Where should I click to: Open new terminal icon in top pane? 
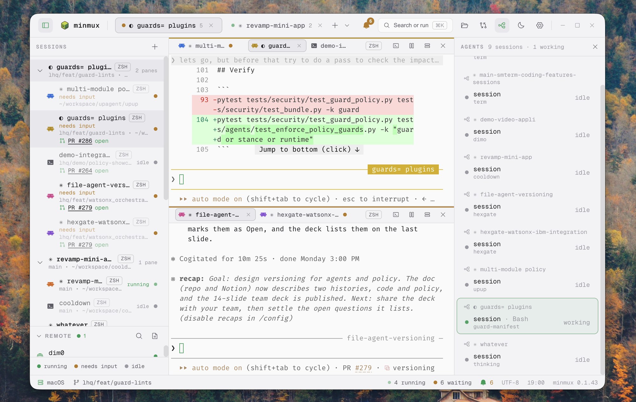click(396, 46)
